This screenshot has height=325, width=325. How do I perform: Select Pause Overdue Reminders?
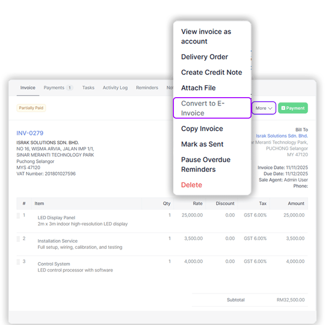205,164
